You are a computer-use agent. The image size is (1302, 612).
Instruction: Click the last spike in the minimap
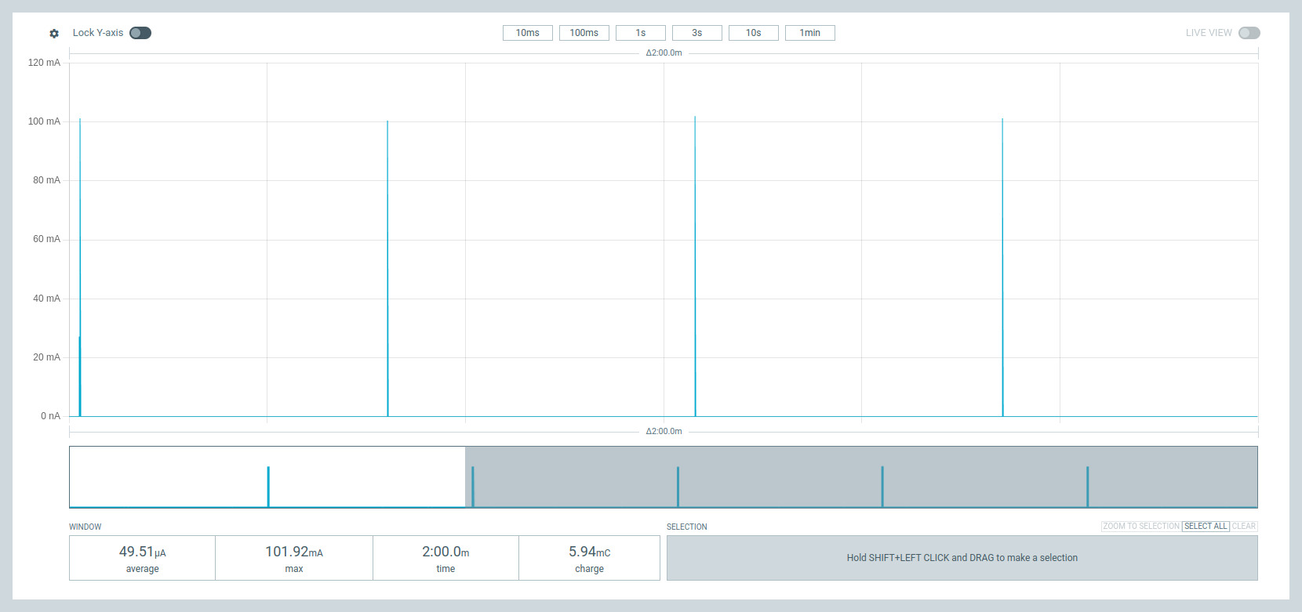click(1087, 487)
